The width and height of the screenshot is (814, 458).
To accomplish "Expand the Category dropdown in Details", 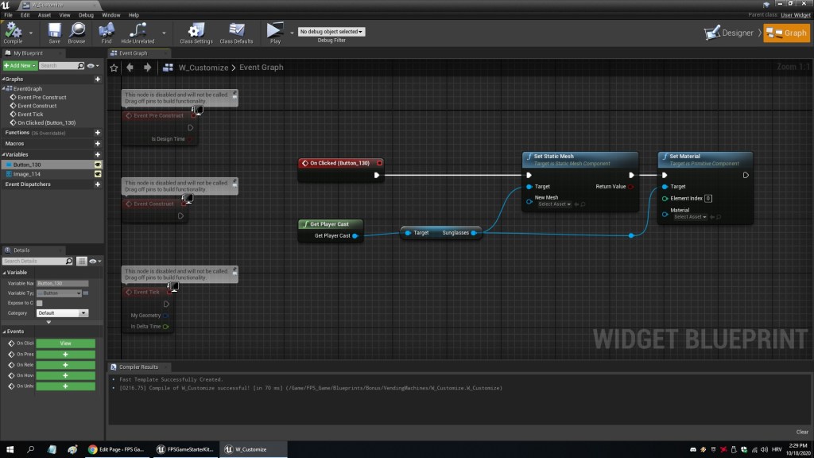I will [62, 313].
